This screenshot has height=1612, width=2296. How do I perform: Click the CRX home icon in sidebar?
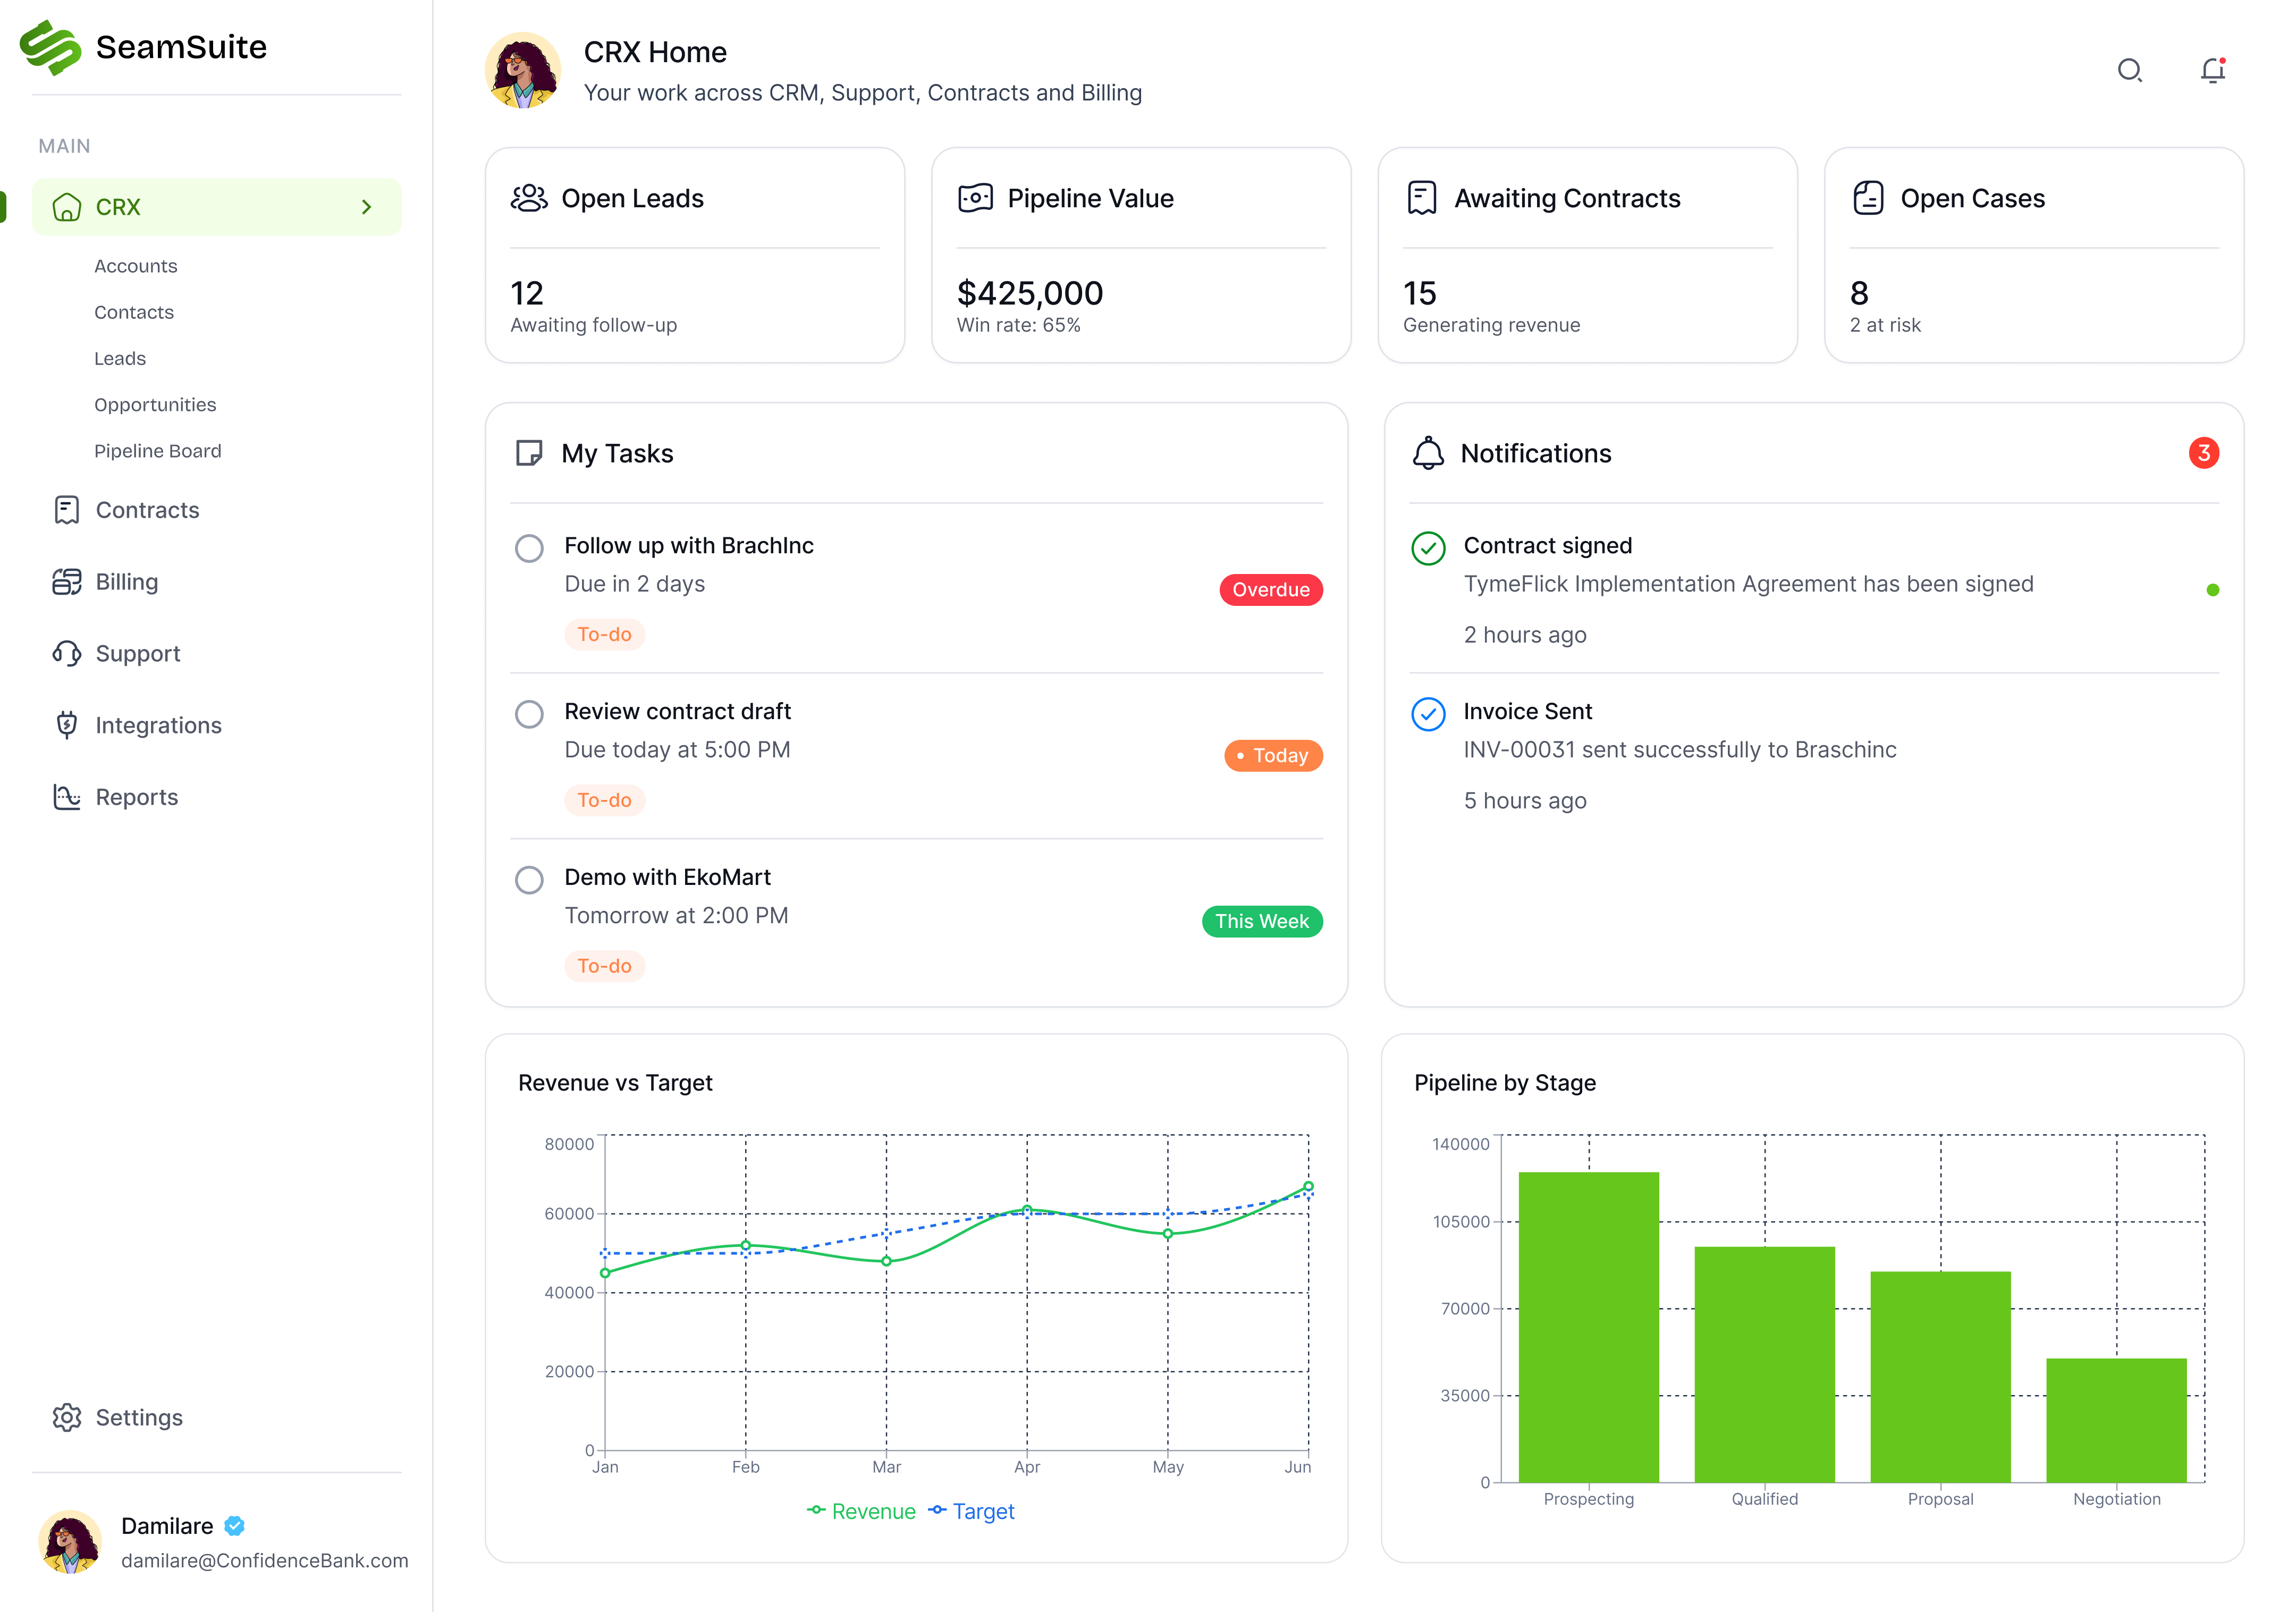[x=67, y=207]
